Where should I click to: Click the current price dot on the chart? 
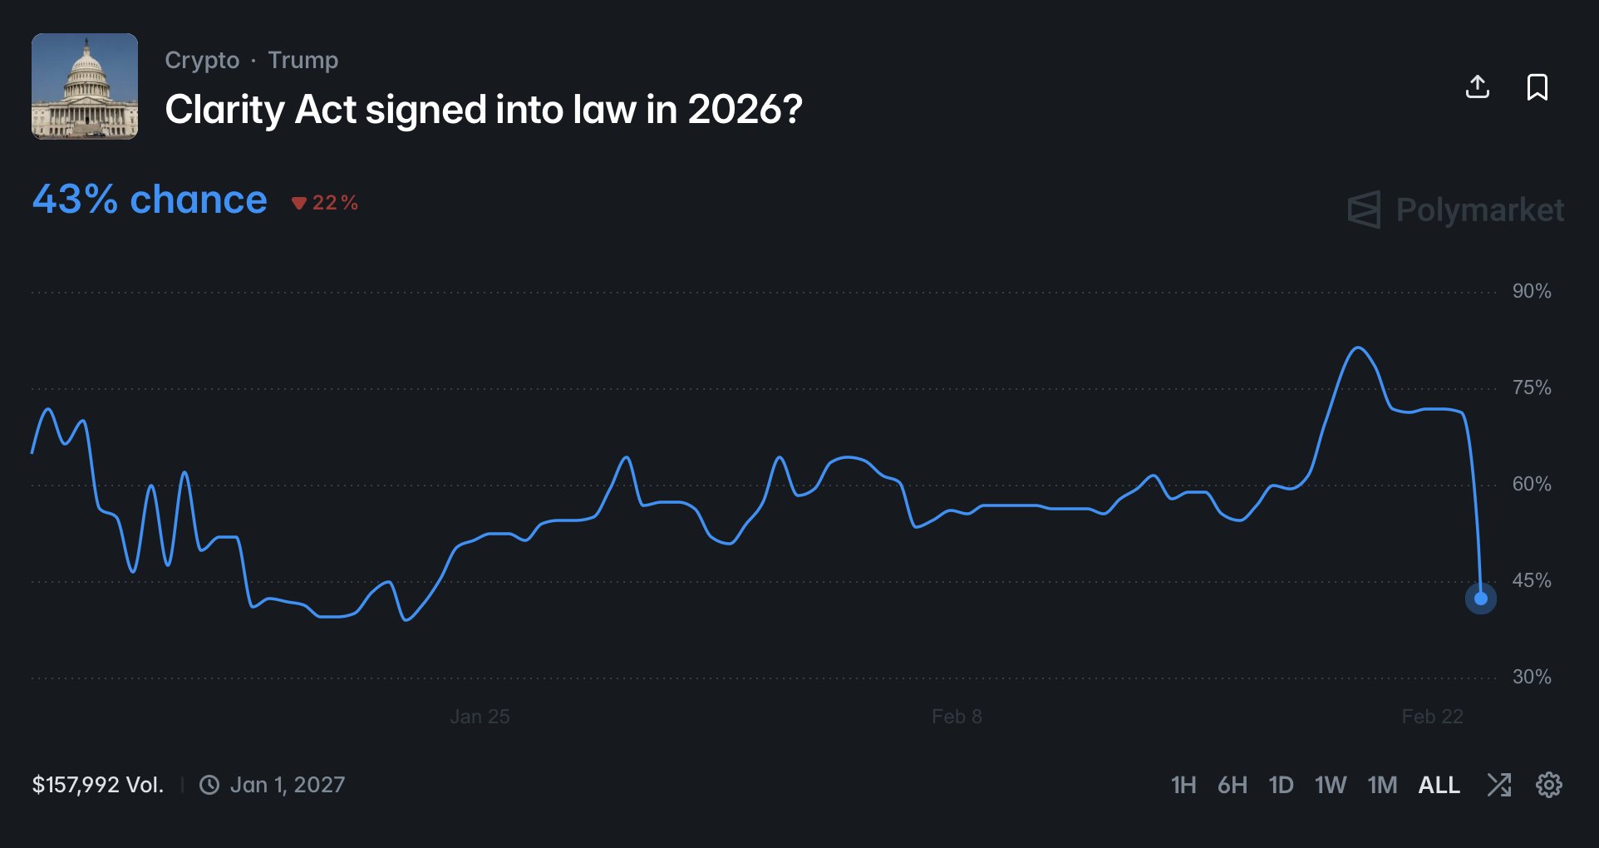pyautogui.click(x=1481, y=598)
